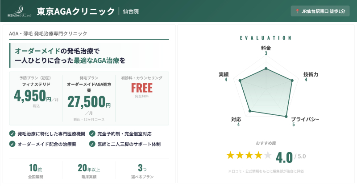Click the 3つ 選べるプラン statistic
This screenshot has height=186, width=357.
(x=142, y=171)
